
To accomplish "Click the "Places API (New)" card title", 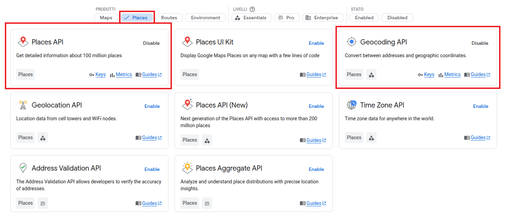I will click(x=222, y=105).
